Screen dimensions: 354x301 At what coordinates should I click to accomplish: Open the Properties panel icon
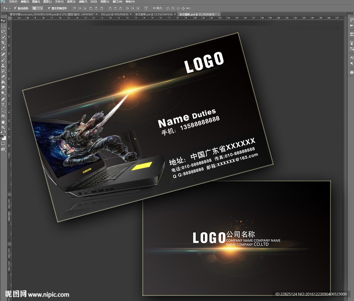[352, 34]
